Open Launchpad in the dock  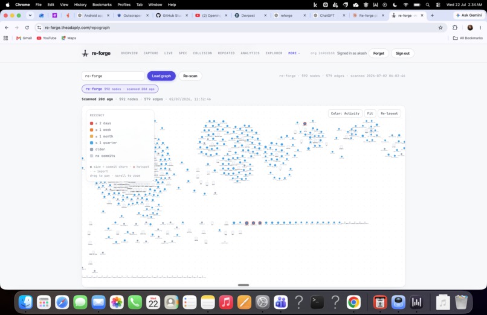(x=44, y=302)
